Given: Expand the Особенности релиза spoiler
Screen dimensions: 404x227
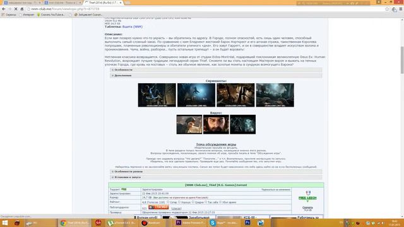Looking at the screenshot, I should [216, 172].
